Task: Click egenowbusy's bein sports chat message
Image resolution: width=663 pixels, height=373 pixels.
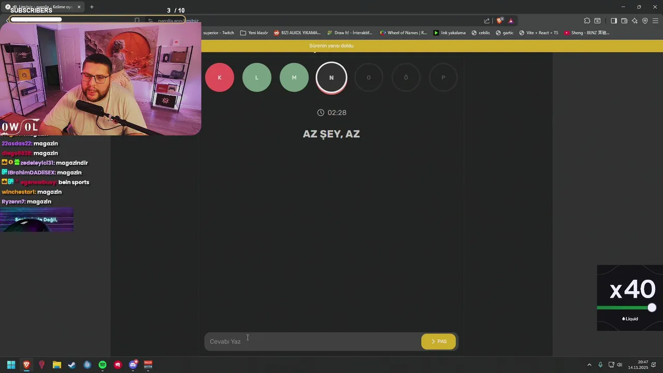Action: (x=46, y=182)
